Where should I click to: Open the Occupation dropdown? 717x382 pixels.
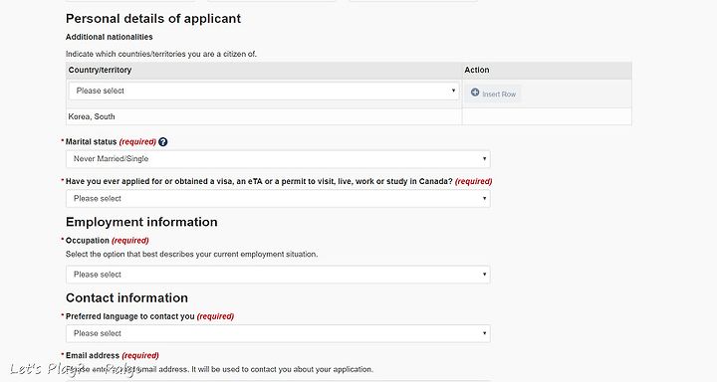[278, 275]
